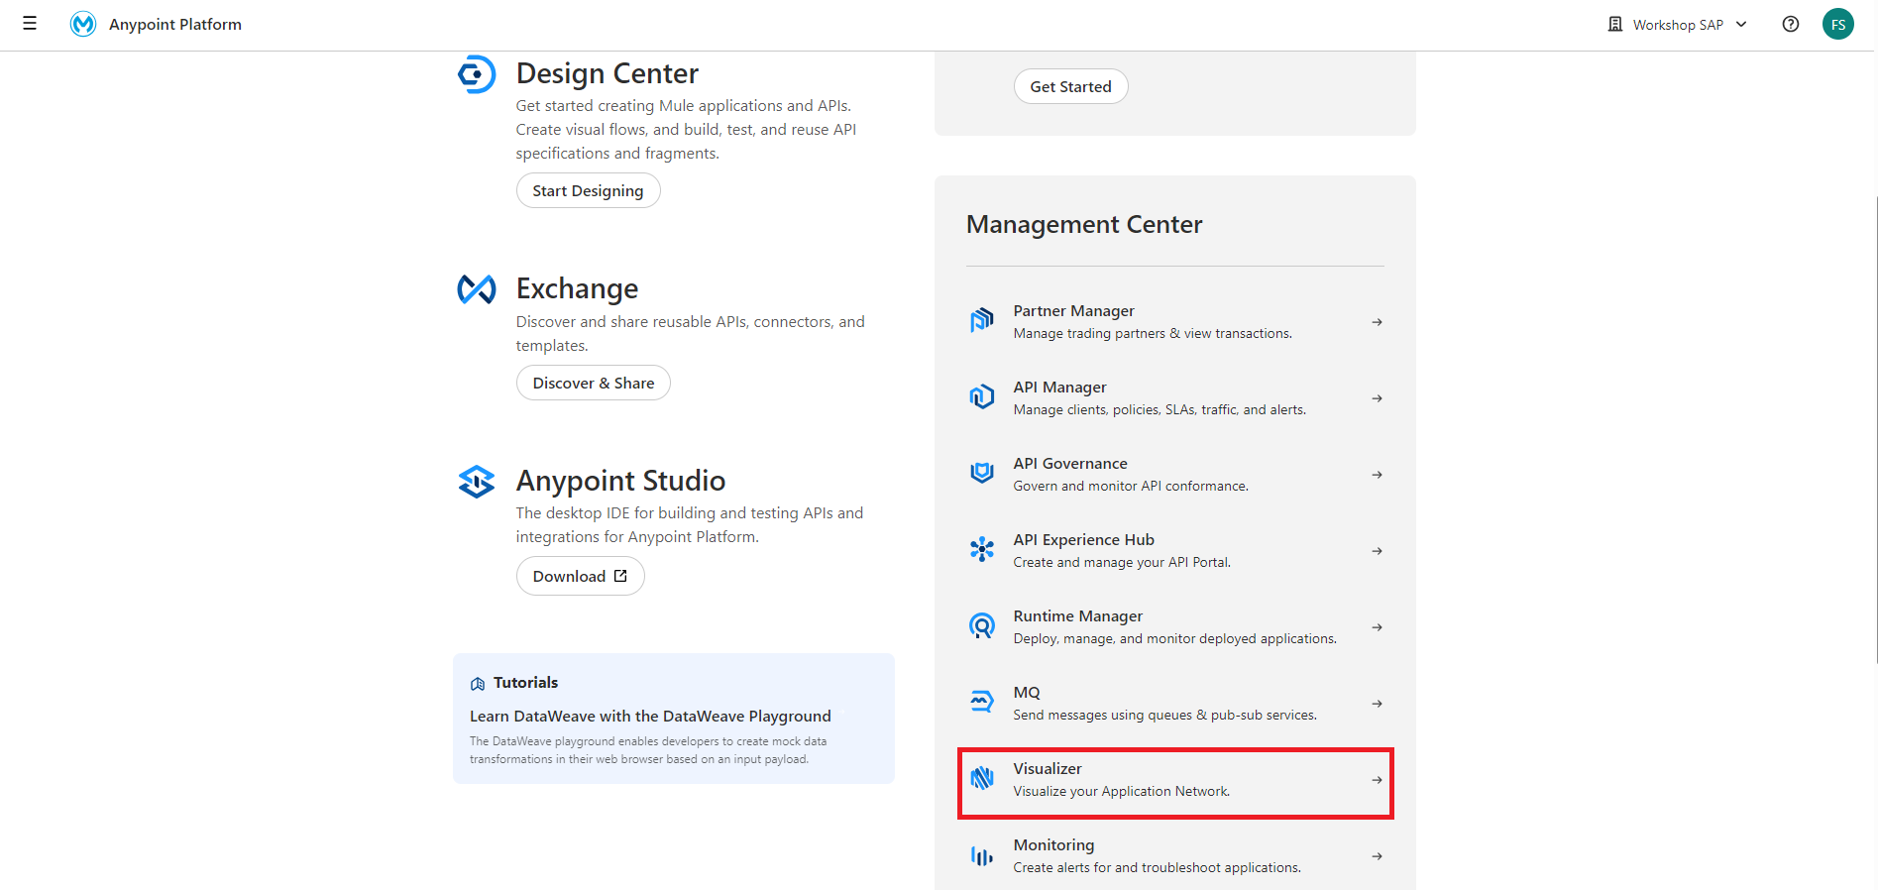Click the Anypoint Studio heading
Viewport: 1878px width, 890px height.
(620, 481)
